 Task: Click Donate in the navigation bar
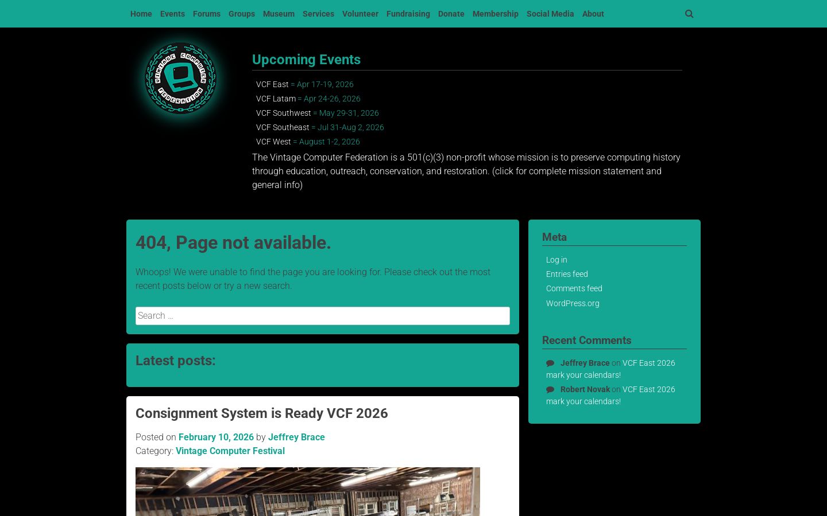click(x=451, y=14)
